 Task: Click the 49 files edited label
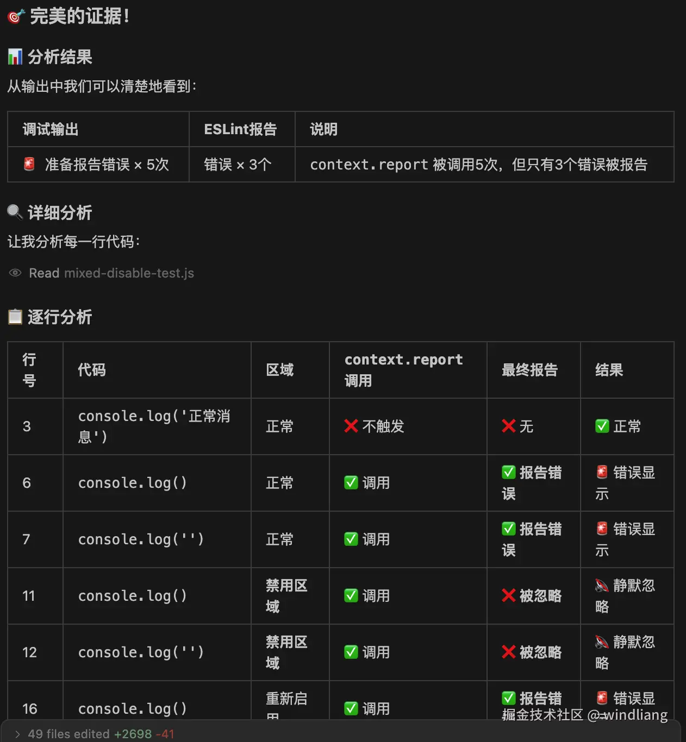[68, 734]
